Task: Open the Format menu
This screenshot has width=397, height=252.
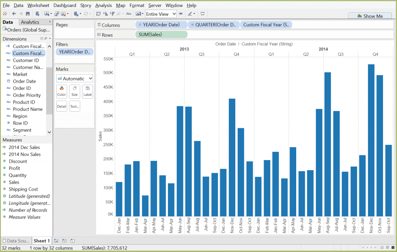Action: coord(137,5)
